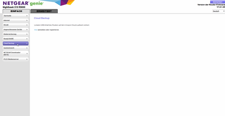Click the arrow icon on Internet item
225x116 pixels.
tap(27, 20)
